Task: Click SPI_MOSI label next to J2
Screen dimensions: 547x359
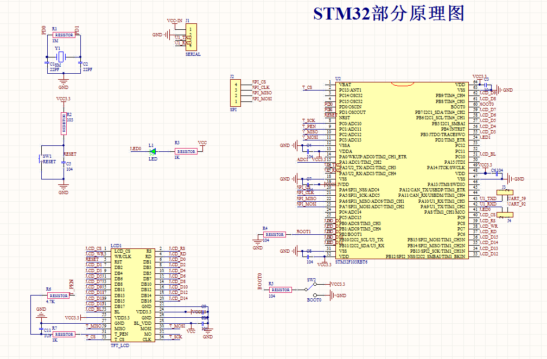Action: tap(262, 99)
